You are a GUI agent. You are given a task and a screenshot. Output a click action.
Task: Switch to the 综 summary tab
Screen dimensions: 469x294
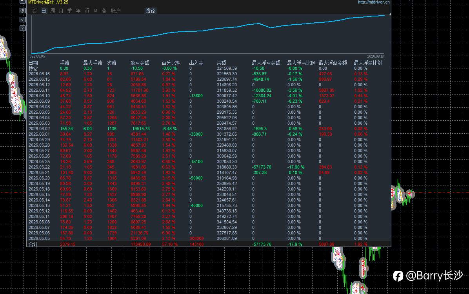pos(35,11)
